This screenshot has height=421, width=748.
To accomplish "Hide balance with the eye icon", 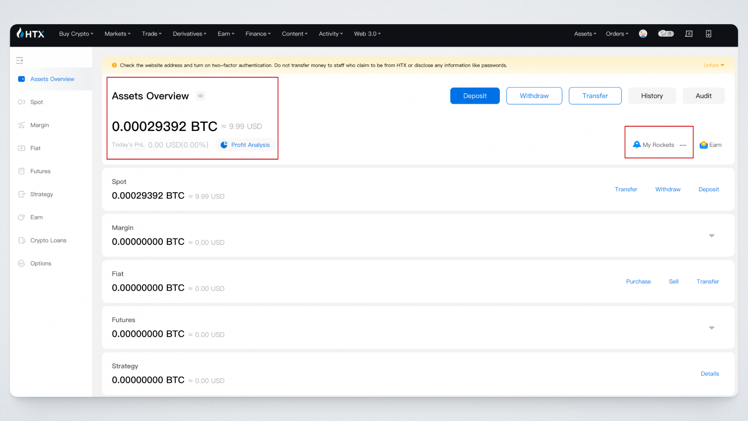I will [x=200, y=96].
